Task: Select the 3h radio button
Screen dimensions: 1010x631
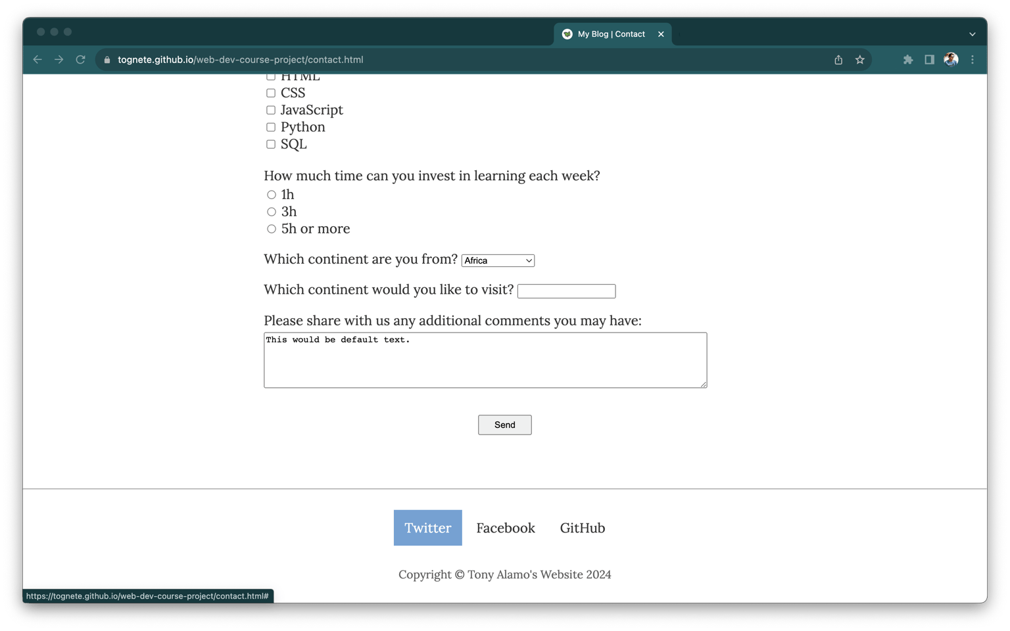Action: [x=272, y=212]
